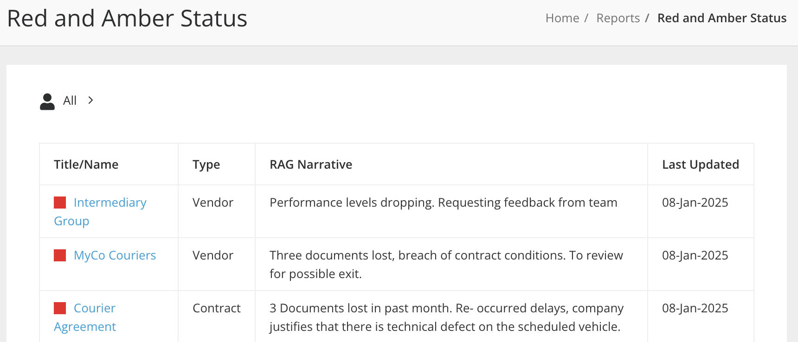Select the Red and Amber Status breadcrumb entry
798x342 pixels.
coord(722,18)
